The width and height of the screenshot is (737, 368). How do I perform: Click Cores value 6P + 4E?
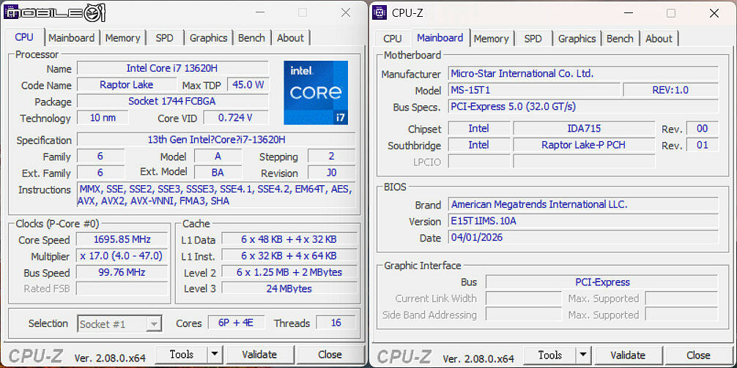point(237,323)
